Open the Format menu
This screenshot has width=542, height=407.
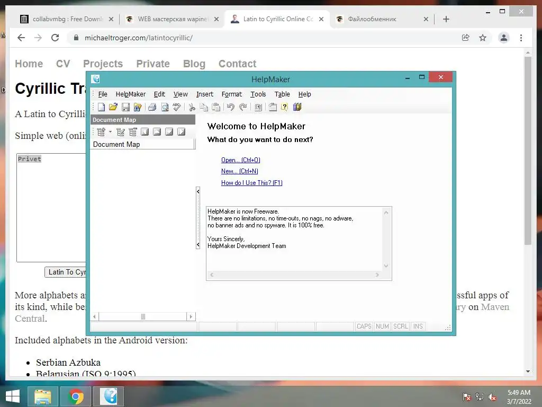point(232,94)
